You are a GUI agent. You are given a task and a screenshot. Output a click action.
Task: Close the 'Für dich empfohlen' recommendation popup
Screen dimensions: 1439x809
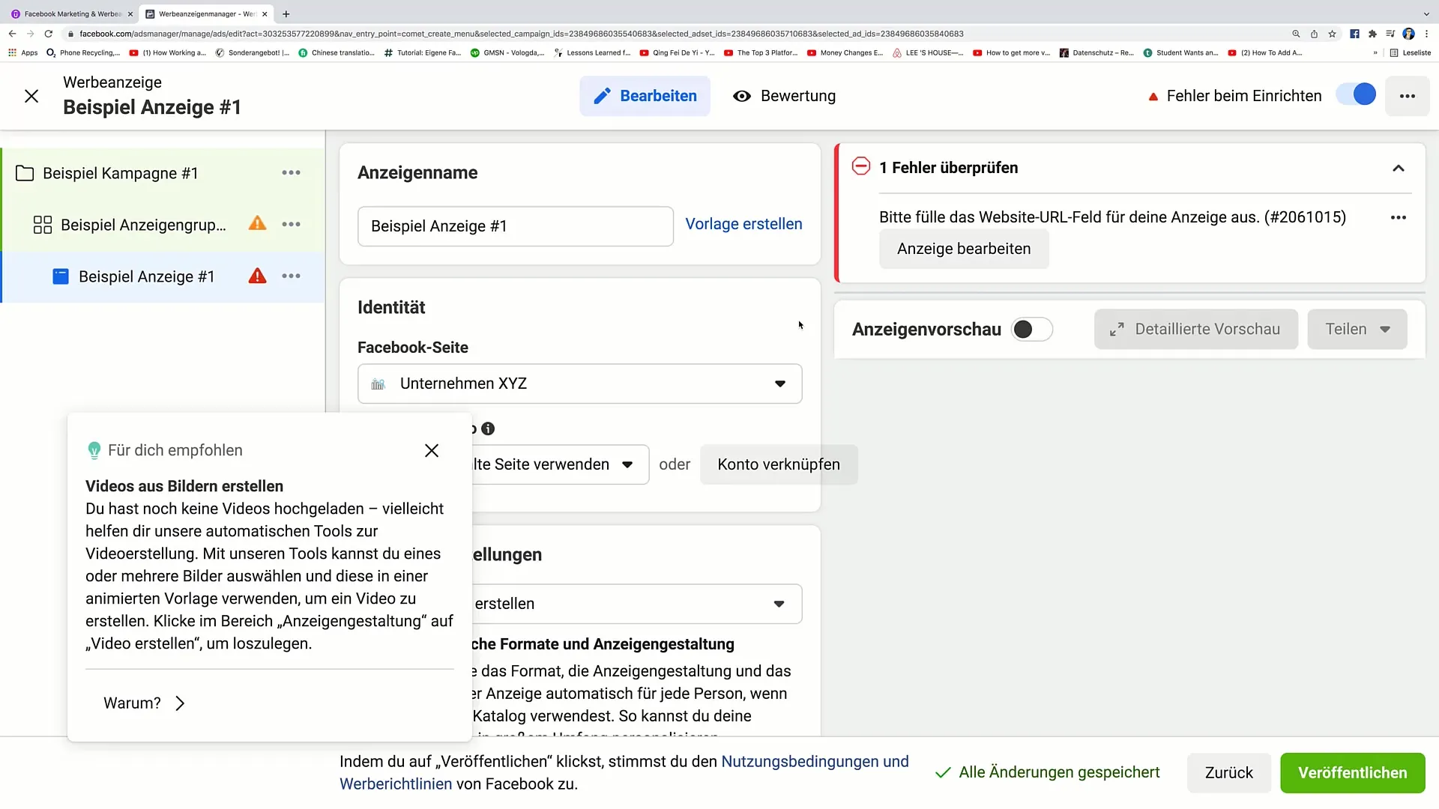click(432, 450)
